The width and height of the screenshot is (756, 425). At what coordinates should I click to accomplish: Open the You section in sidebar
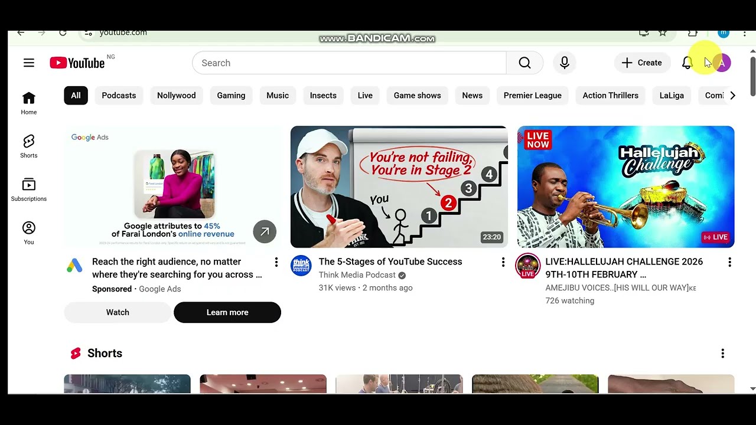[x=28, y=233]
